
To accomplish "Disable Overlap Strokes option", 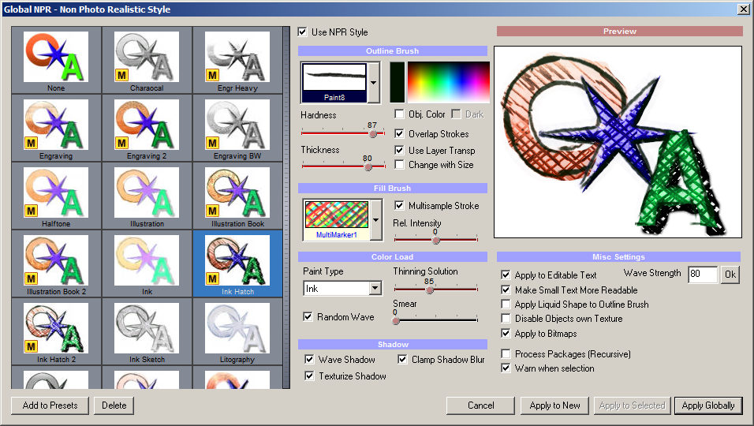I will (400, 134).
